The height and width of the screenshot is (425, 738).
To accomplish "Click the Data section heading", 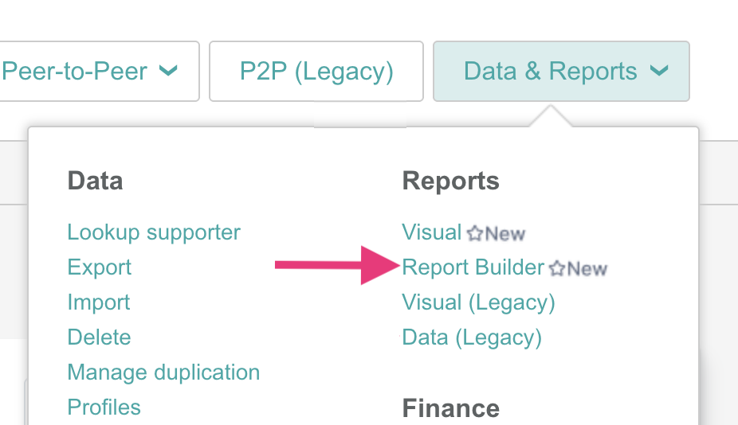I will [95, 181].
